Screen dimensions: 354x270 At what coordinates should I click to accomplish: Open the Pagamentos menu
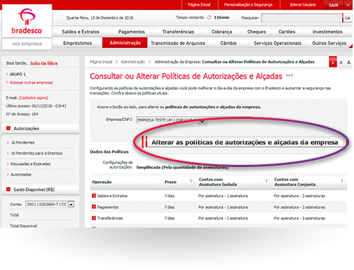coord(132,32)
